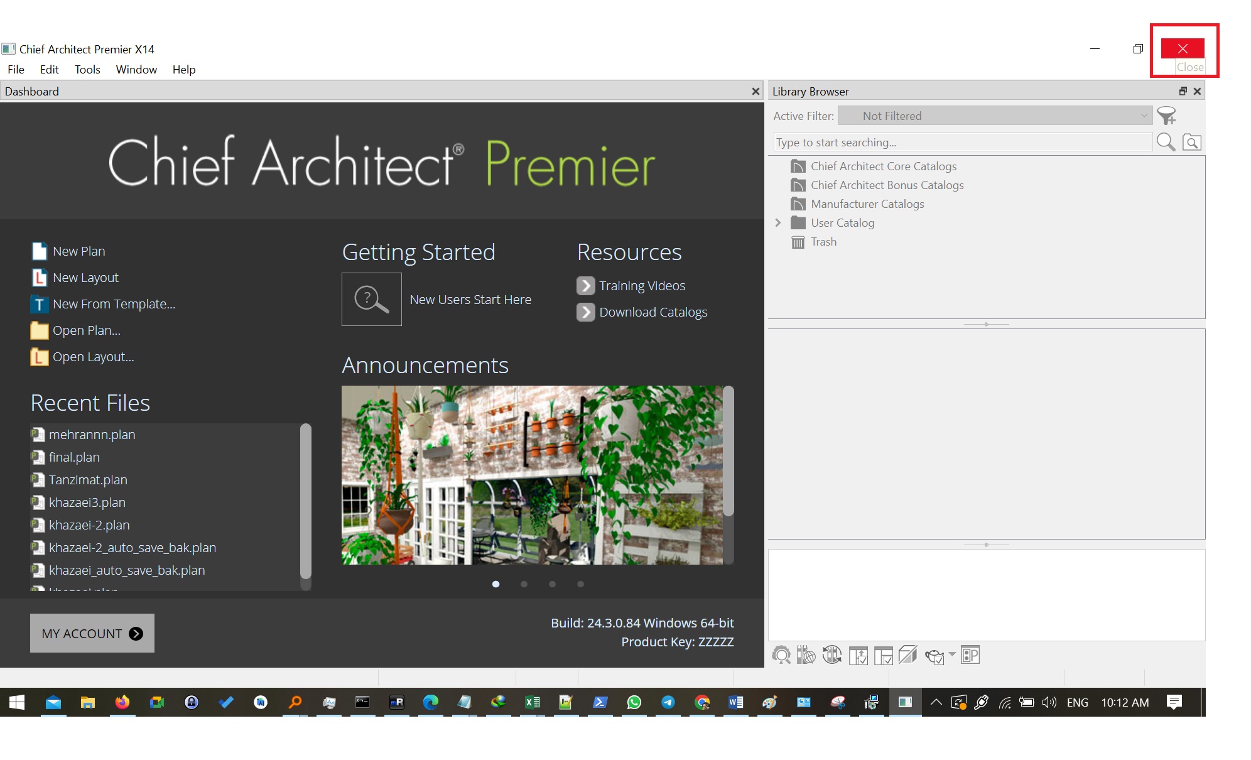
Task: Click the library search magnifier icon
Action: tap(1166, 143)
